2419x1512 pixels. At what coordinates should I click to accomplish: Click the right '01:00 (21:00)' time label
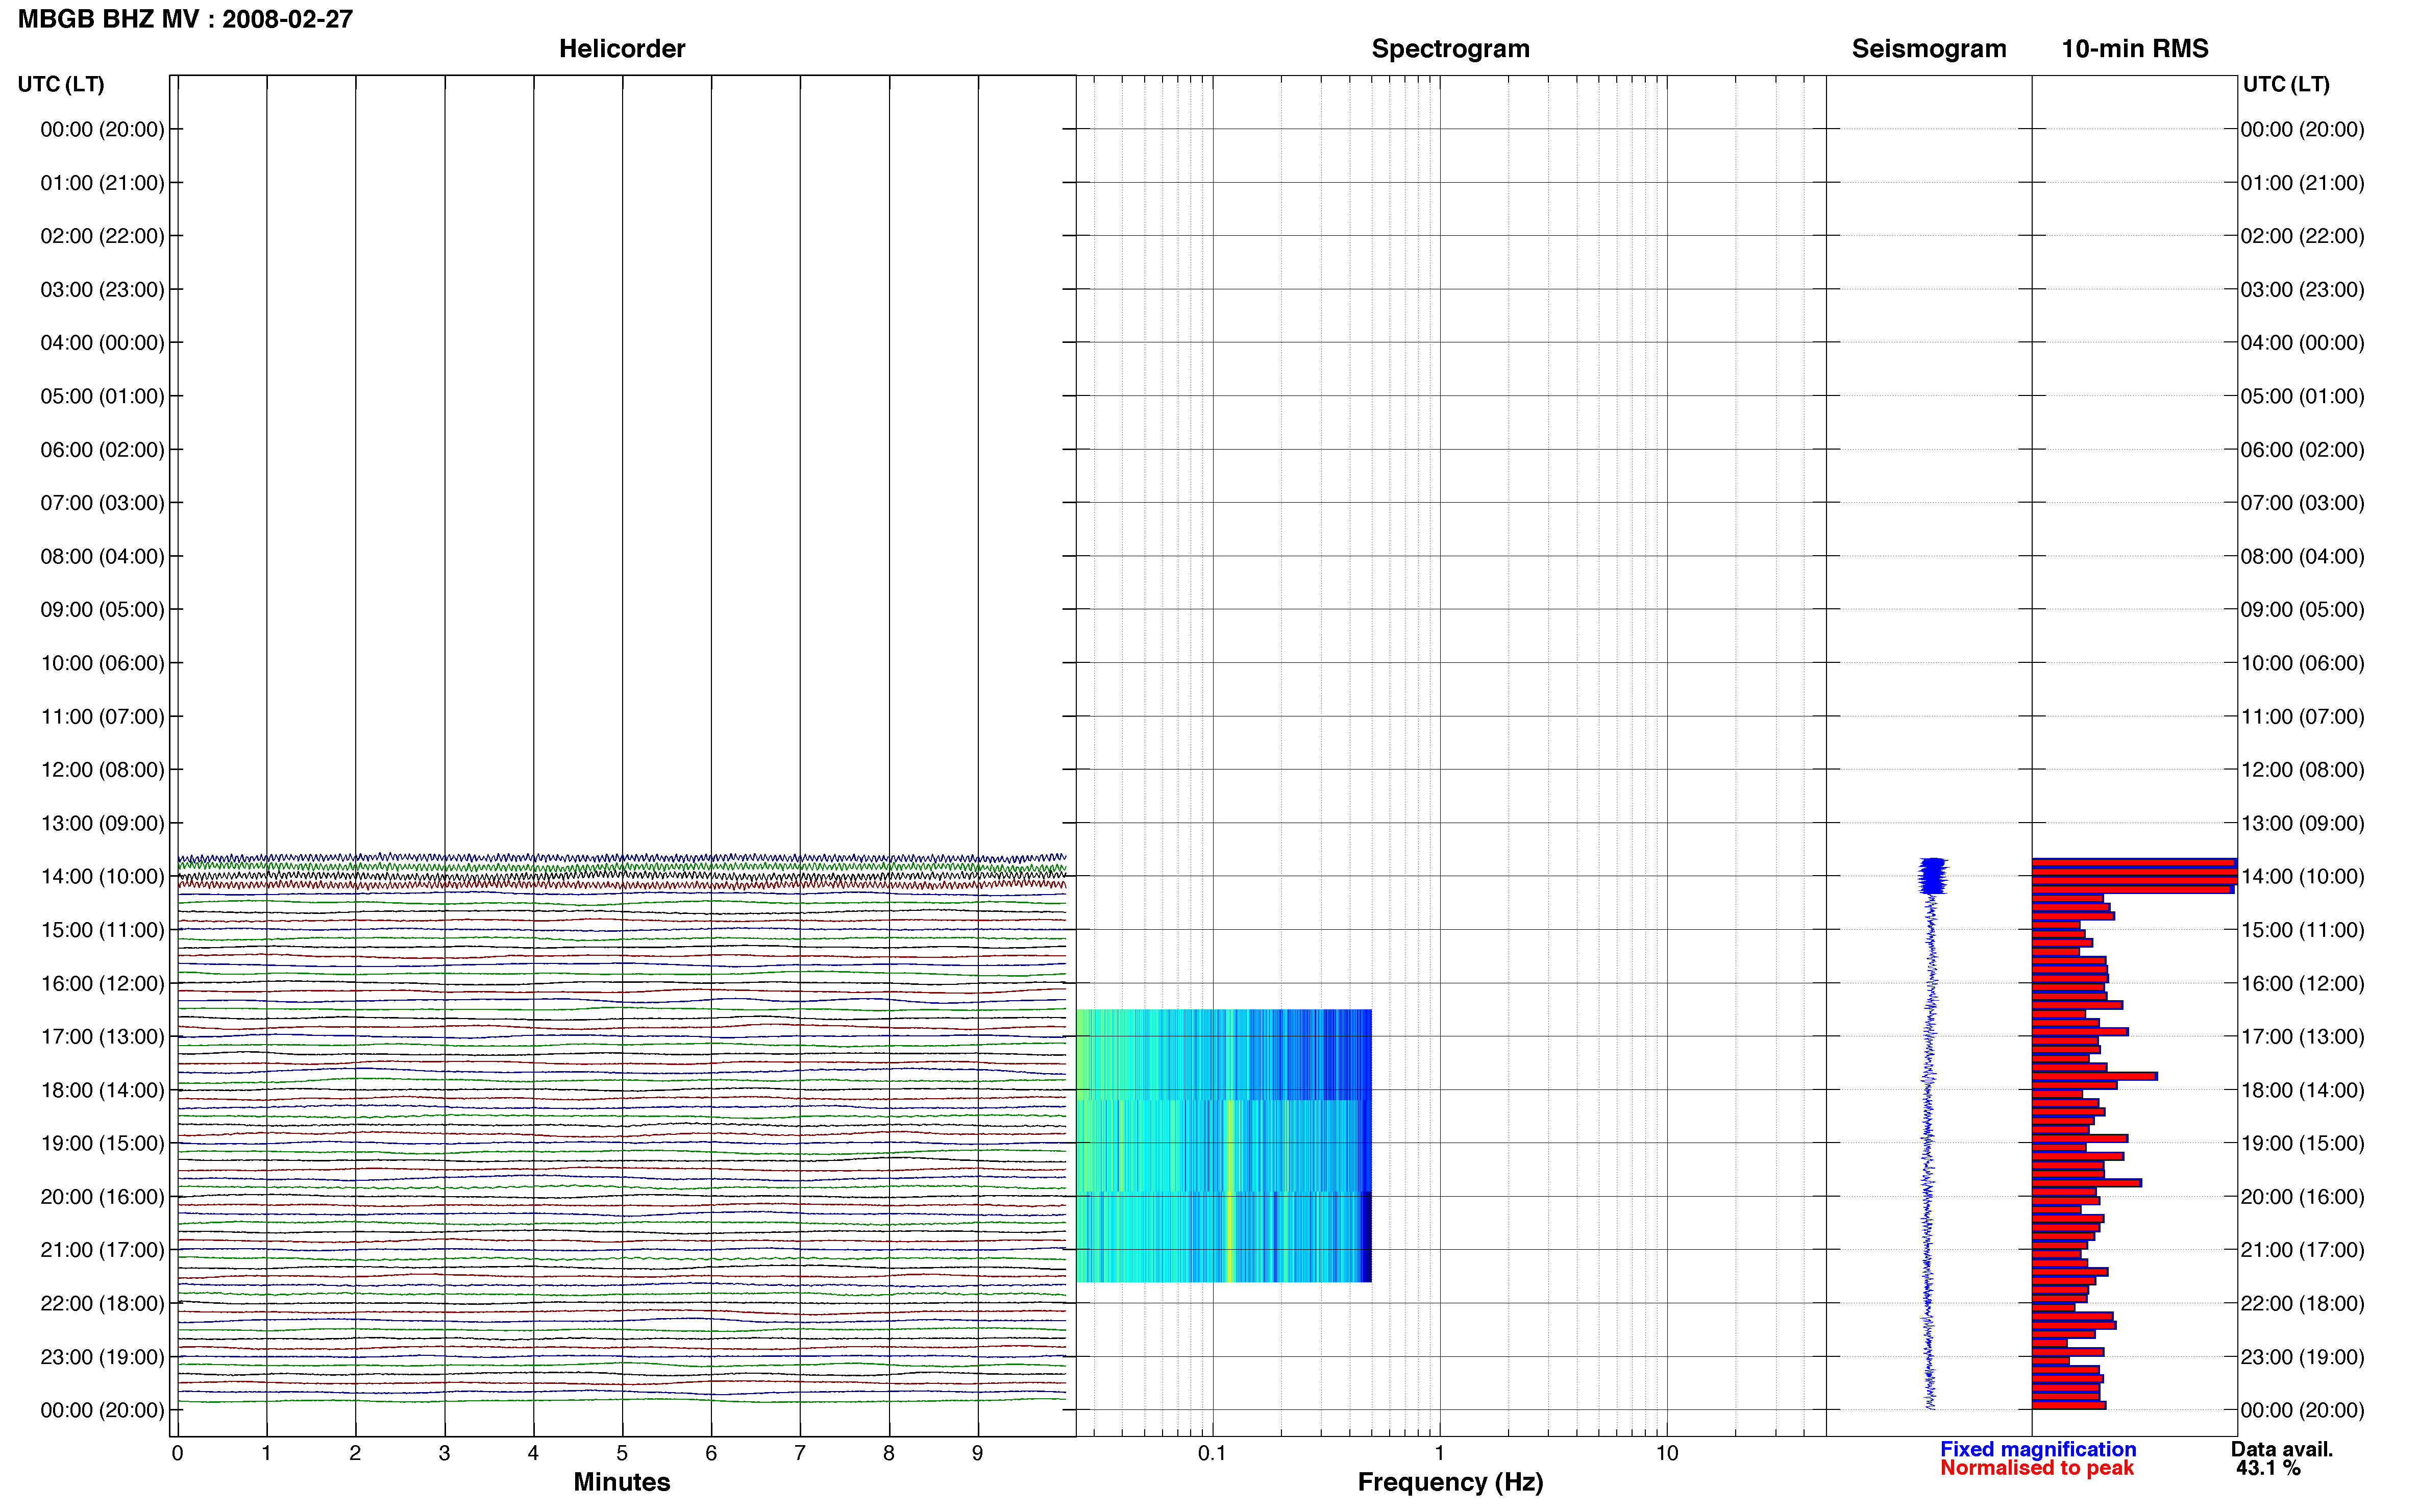pos(2302,183)
